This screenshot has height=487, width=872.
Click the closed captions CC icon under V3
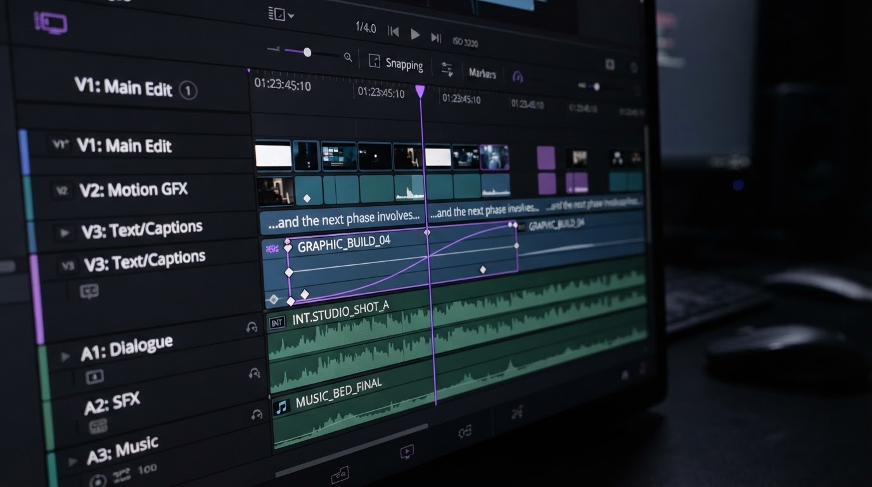[89, 292]
